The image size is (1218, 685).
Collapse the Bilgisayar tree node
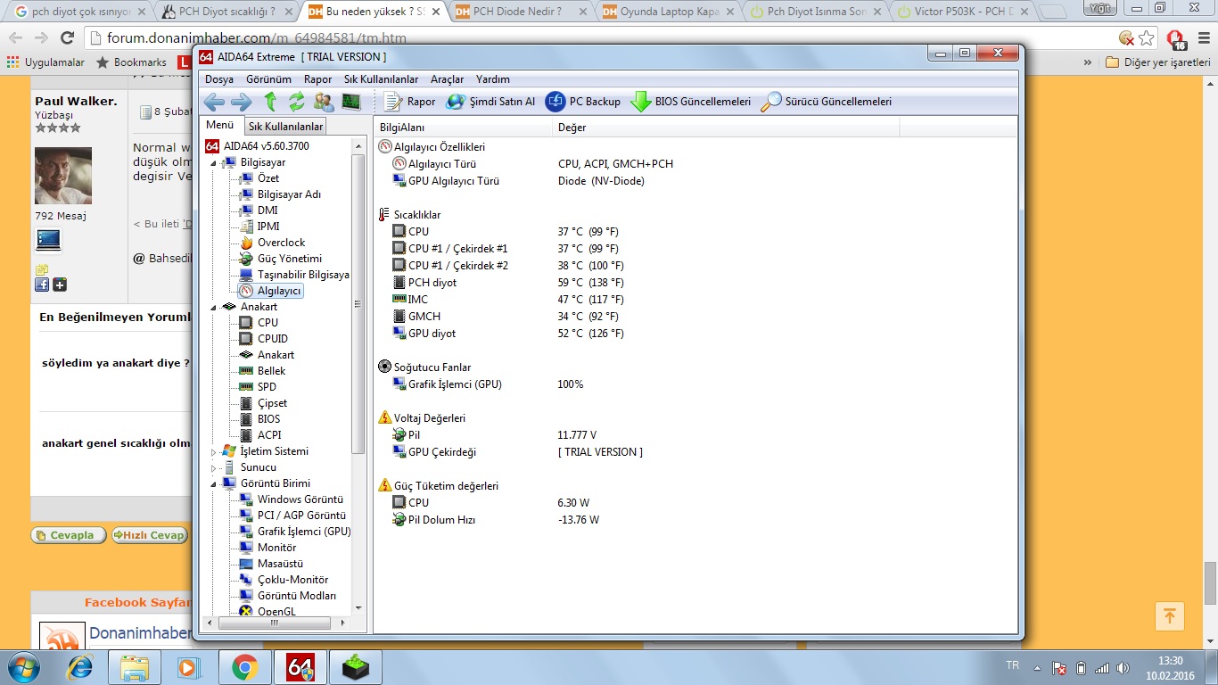(214, 162)
